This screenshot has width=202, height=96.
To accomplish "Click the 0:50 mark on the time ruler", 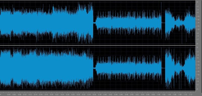I will click(132, 94).
